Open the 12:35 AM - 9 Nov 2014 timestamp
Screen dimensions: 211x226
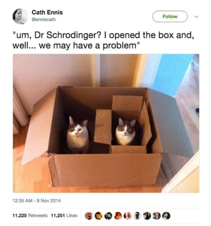pyautogui.click(x=37, y=201)
